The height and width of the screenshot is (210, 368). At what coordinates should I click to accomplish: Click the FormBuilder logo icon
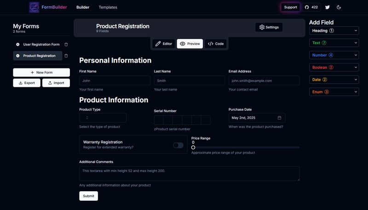coord(34,7)
